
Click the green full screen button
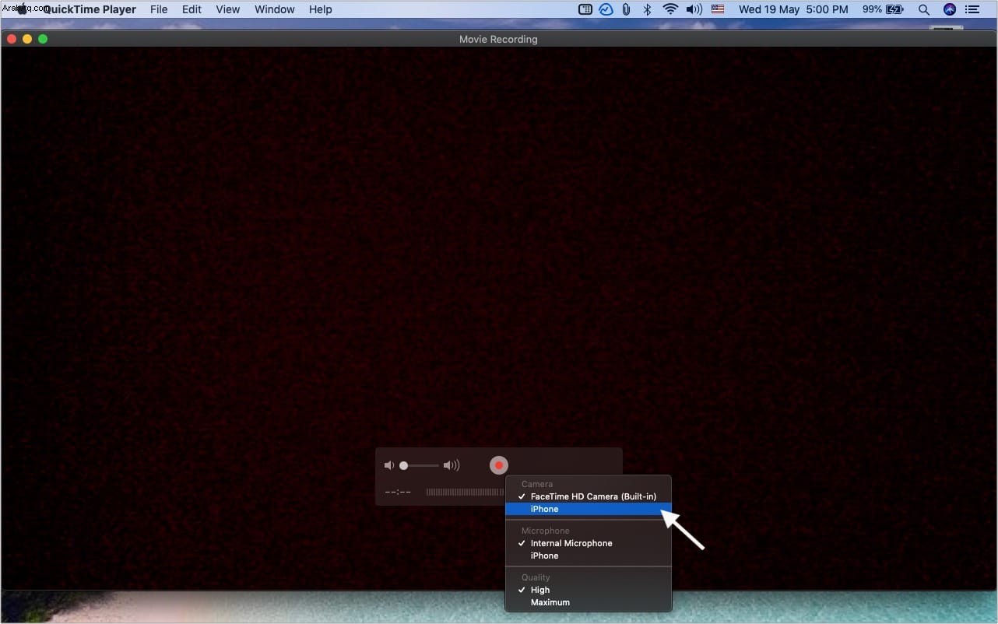(43, 39)
